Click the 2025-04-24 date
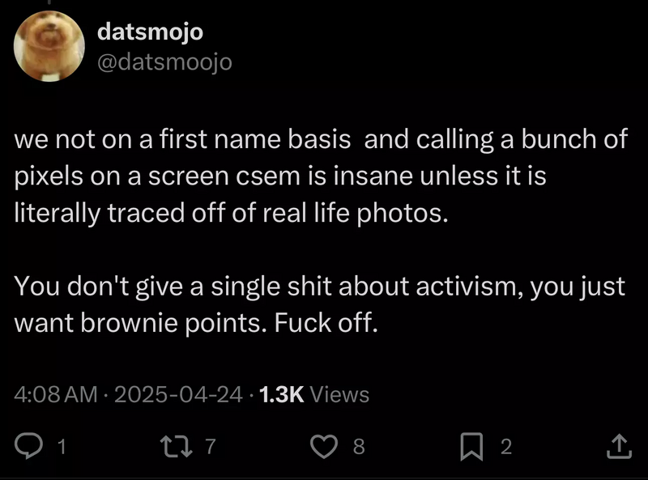This screenshot has height=480, width=648. coord(178,394)
